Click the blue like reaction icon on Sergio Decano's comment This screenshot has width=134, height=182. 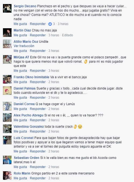(50, 24)
